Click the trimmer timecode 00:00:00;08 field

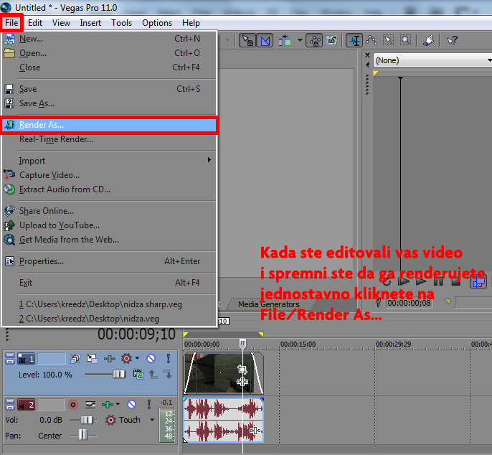(409, 303)
